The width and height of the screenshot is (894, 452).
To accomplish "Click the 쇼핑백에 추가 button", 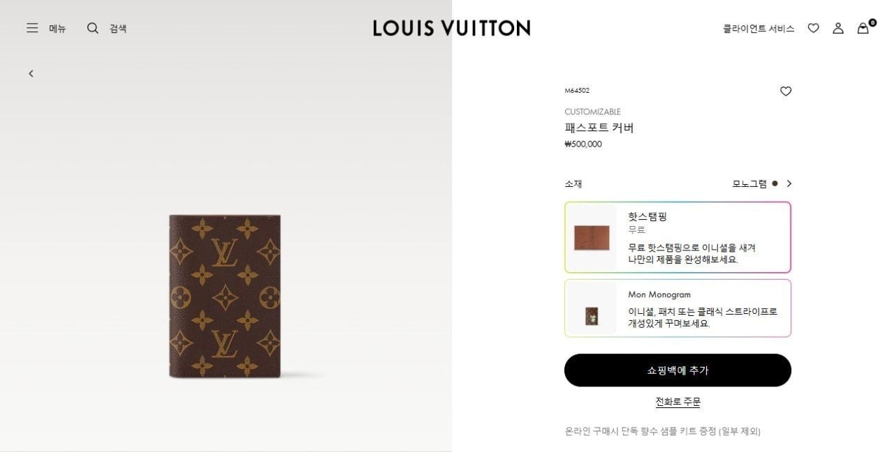I will 677,370.
